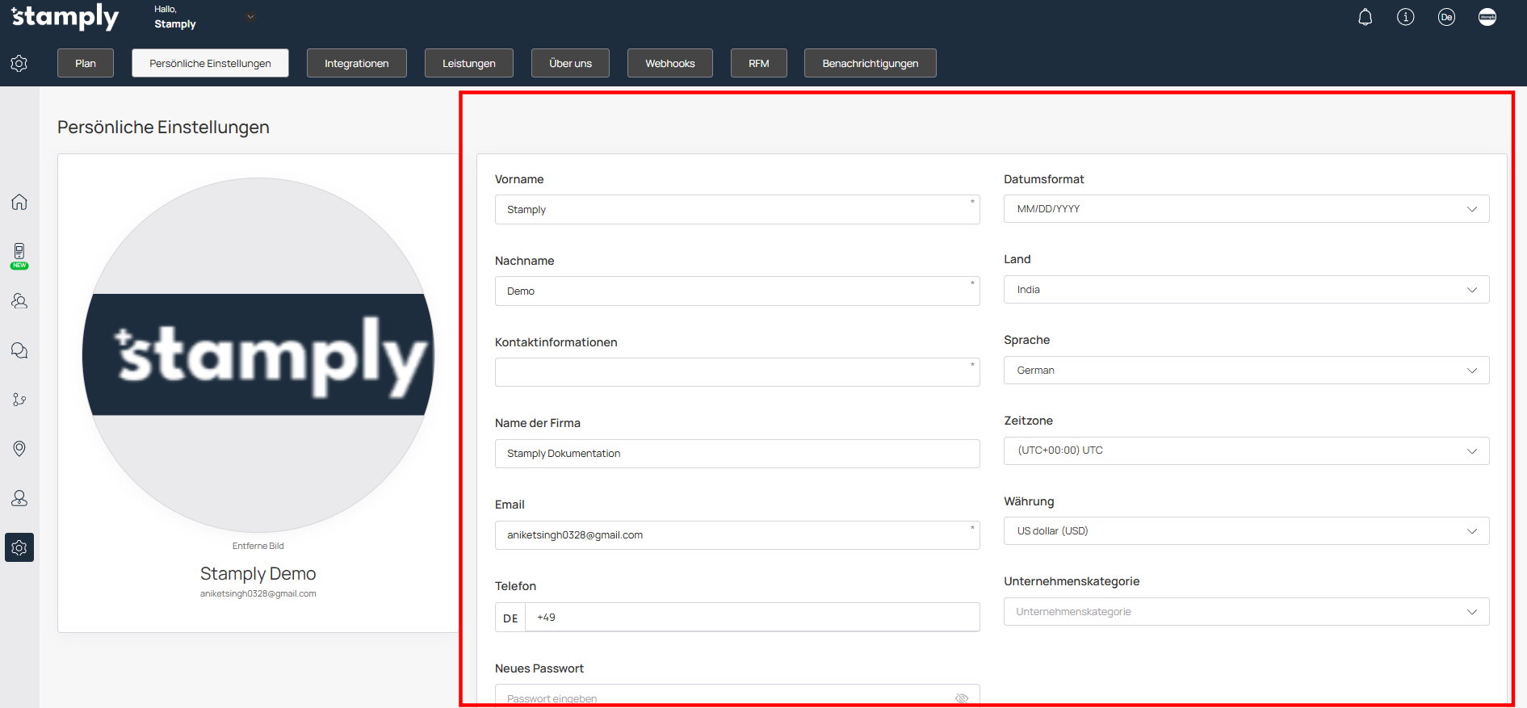This screenshot has height=708, width=1527.
Task: Open the Währung dropdown
Action: [1246, 531]
